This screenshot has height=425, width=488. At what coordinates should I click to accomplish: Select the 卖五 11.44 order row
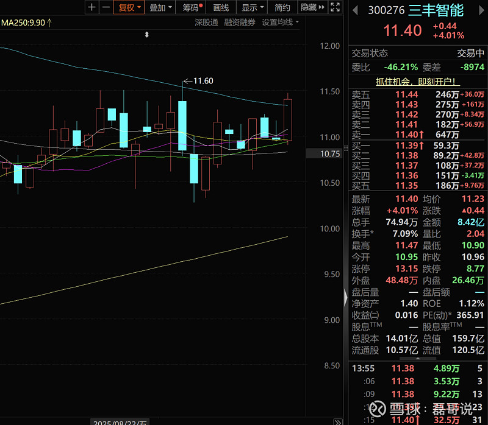pos(418,94)
